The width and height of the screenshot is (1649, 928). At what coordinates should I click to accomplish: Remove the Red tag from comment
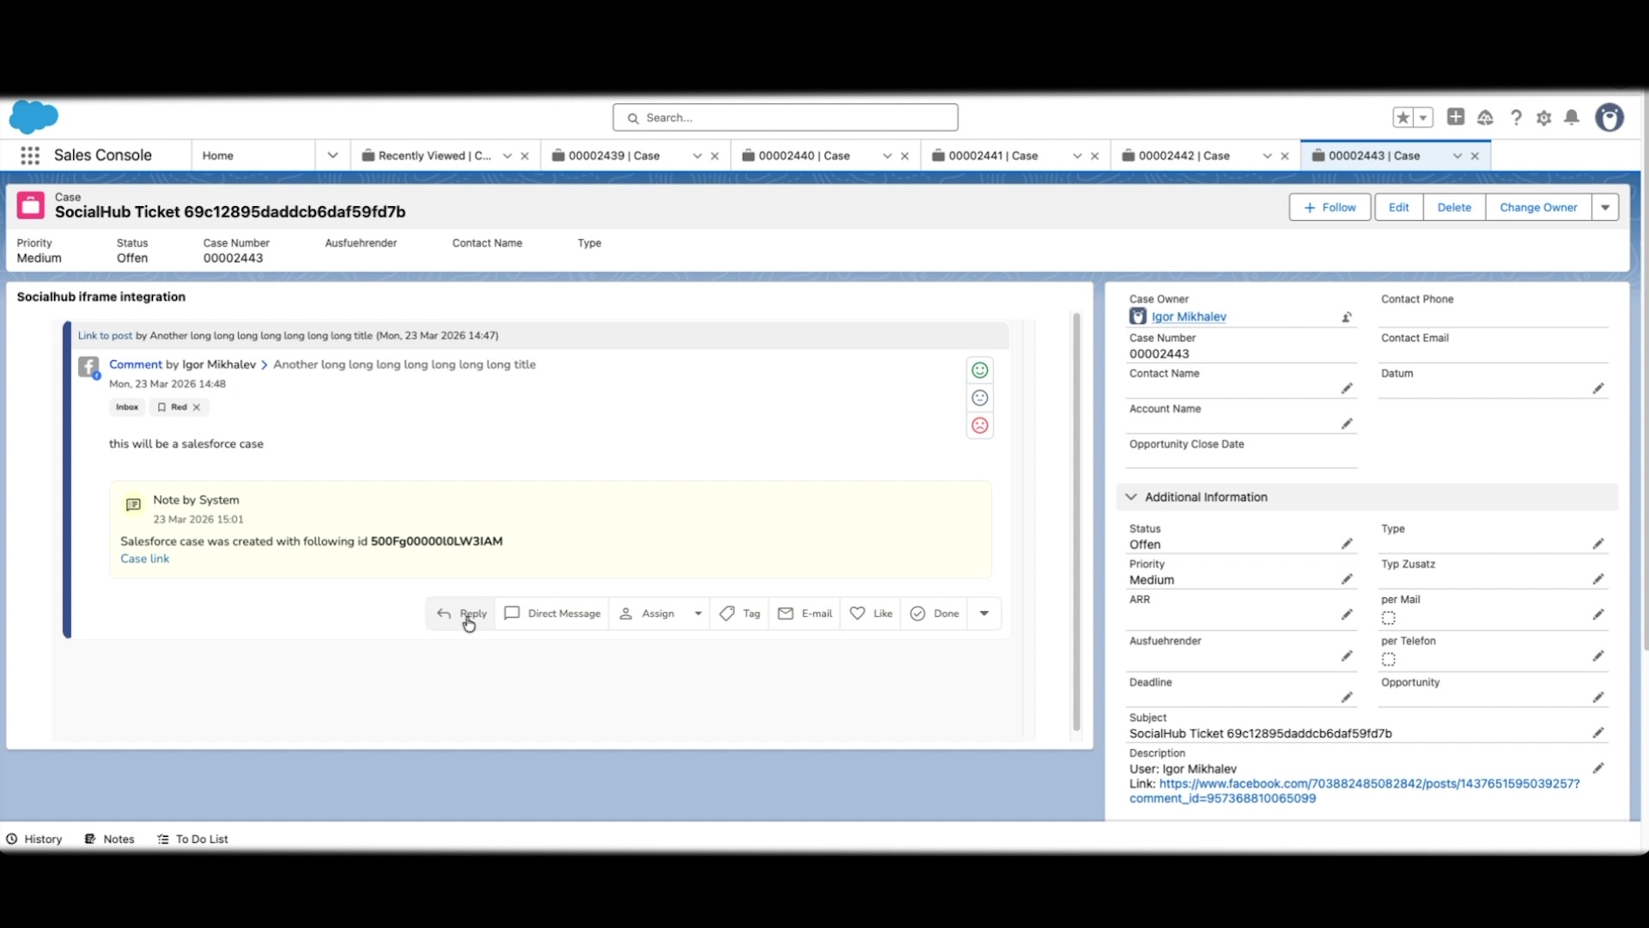[x=197, y=407]
